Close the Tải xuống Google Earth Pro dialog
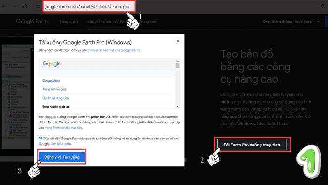The width and height of the screenshot is (328, 185). pos(178,41)
